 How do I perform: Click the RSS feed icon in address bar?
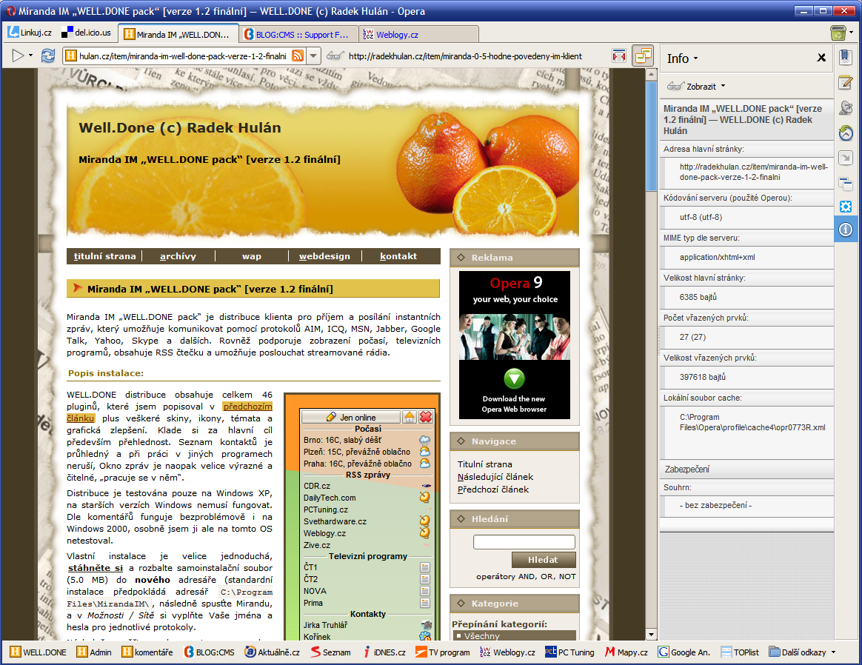[x=298, y=56]
